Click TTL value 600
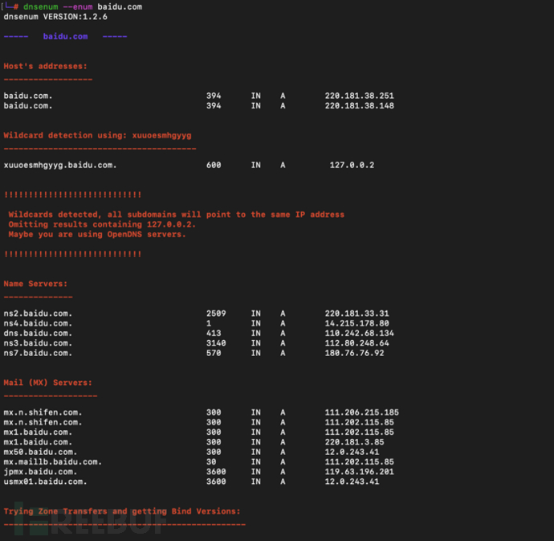This screenshot has height=541, width=554. pos(214,166)
